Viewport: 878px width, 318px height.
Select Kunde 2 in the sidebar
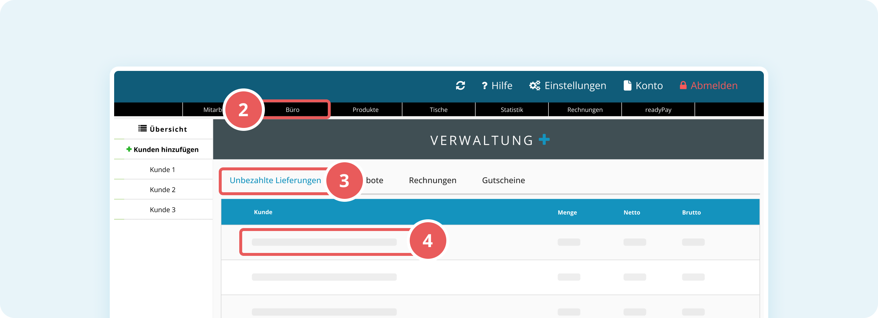163,190
